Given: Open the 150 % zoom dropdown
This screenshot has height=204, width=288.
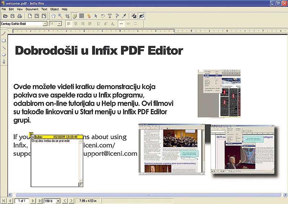Looking at the screenshot, I should pos(58,201).
